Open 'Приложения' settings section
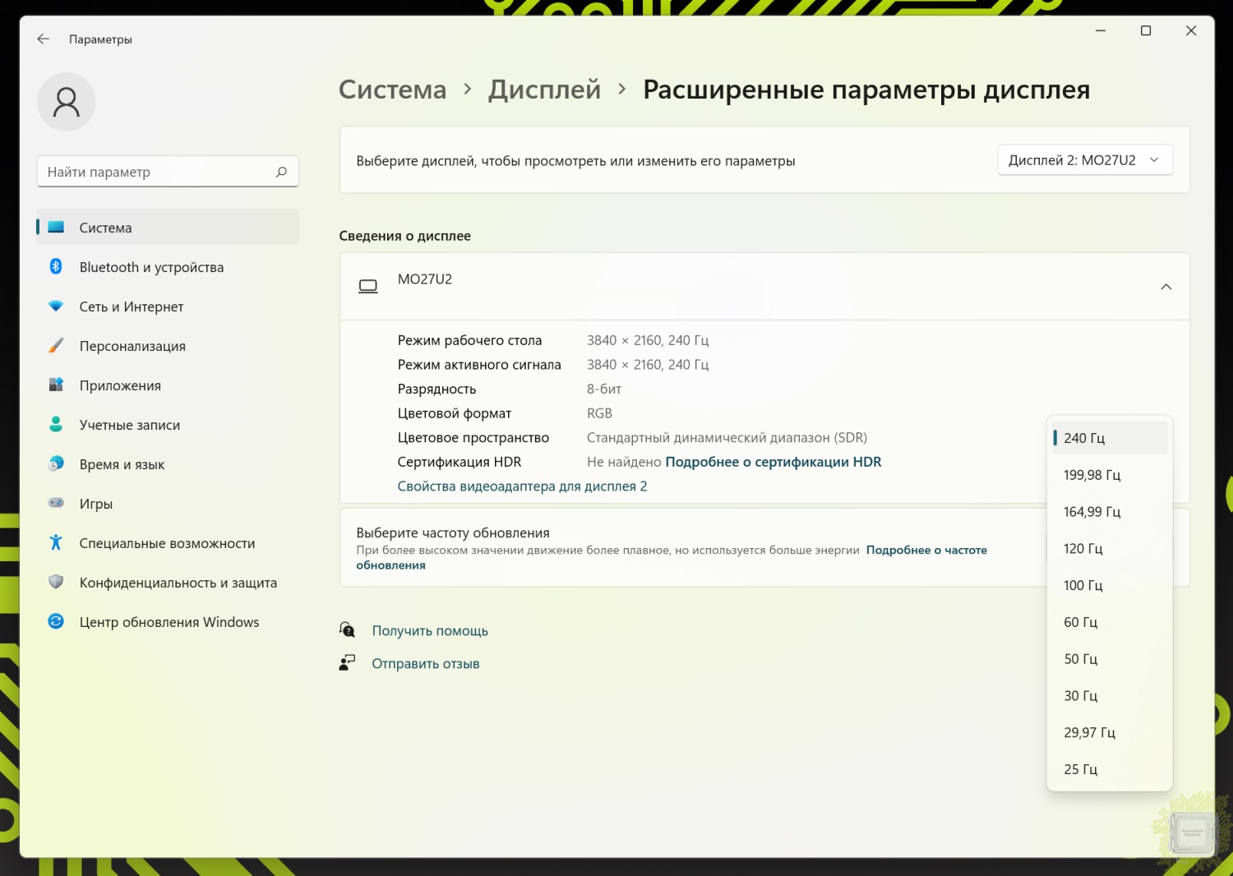This screenshot has width=1233, height=876. click(x=120, y=385)
